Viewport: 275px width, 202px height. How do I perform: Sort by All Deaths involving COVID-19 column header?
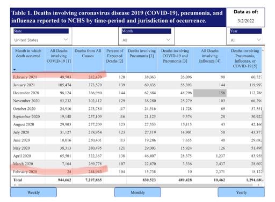pos(59,56)
